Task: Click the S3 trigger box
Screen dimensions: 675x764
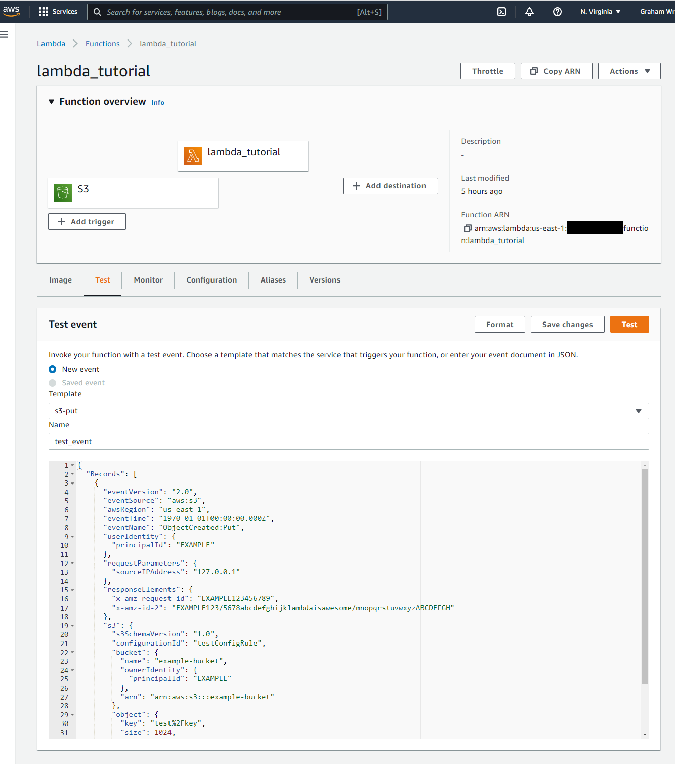Action: [133, 192]
